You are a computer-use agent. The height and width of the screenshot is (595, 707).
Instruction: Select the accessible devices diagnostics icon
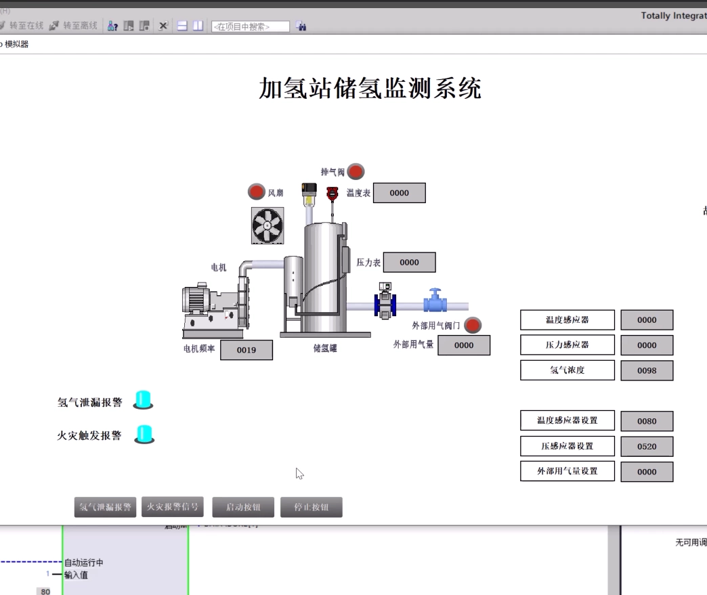(112, 26)
